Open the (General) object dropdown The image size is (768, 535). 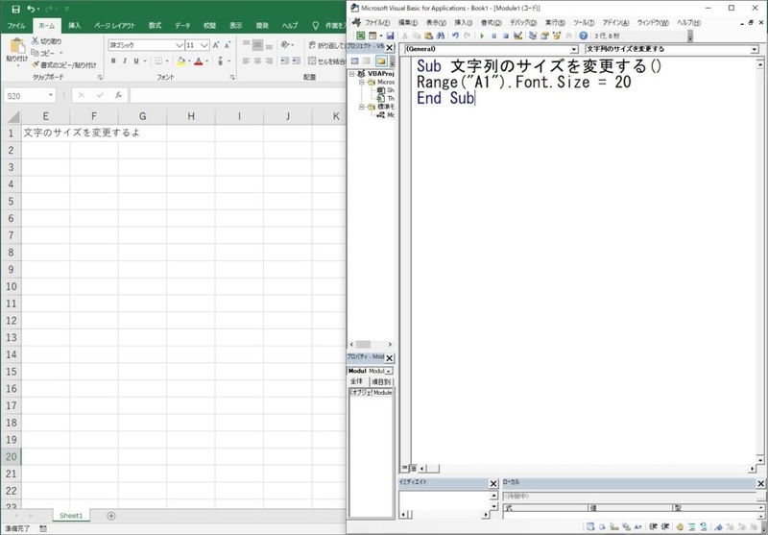(x=574, y=50)
